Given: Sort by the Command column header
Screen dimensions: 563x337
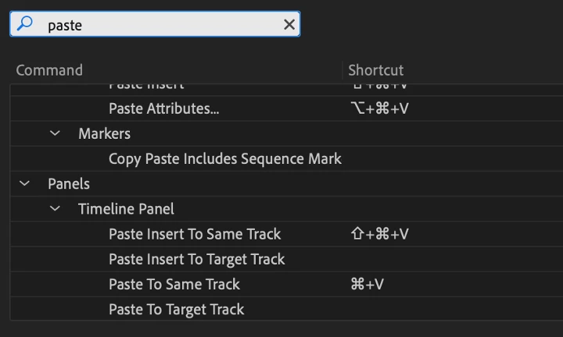Looking at the screenshot, I should click(x=49, y=70).
